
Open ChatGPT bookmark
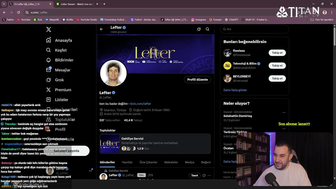pos(232,20)
